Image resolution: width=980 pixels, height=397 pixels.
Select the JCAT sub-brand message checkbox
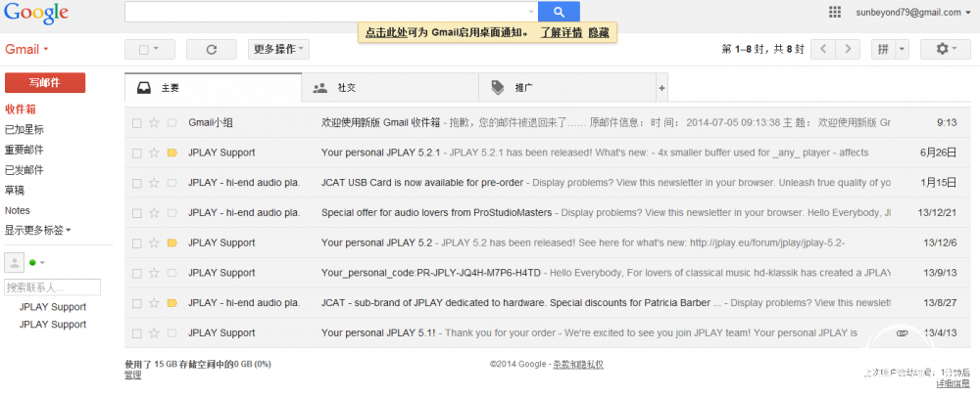pos(136,303)
